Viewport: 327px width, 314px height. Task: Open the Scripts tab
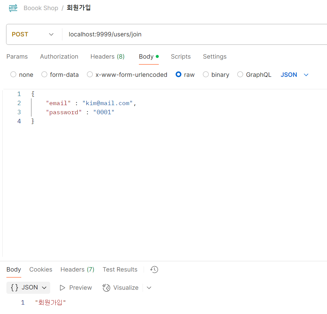coord(181,57)
